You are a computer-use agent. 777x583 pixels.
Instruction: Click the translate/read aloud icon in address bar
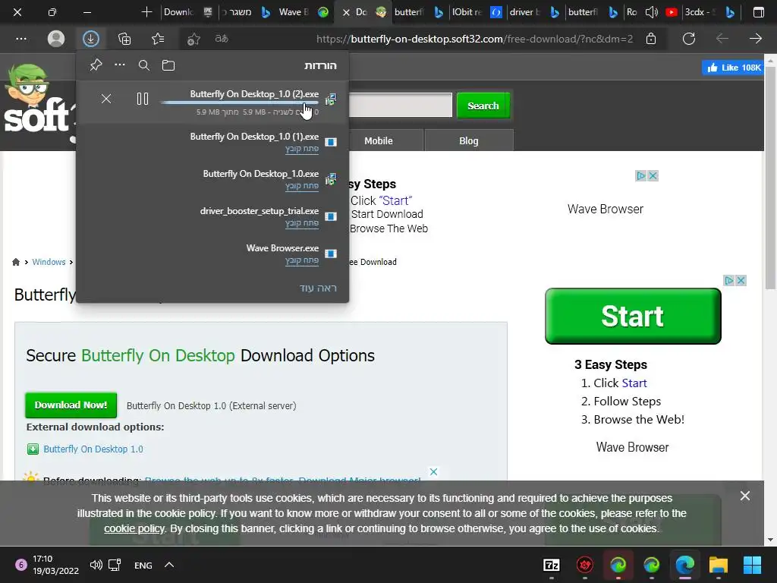pos(222,38)
